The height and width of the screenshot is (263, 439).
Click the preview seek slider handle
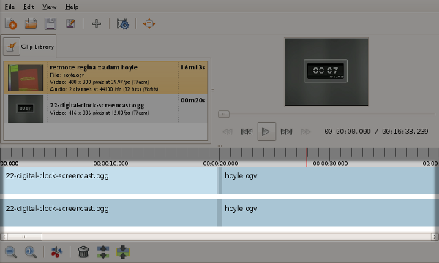224,114
